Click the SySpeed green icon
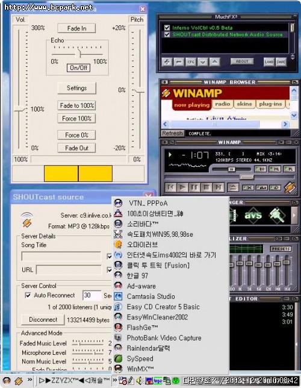This screenshot has width=301, height=388. [118, 358]
